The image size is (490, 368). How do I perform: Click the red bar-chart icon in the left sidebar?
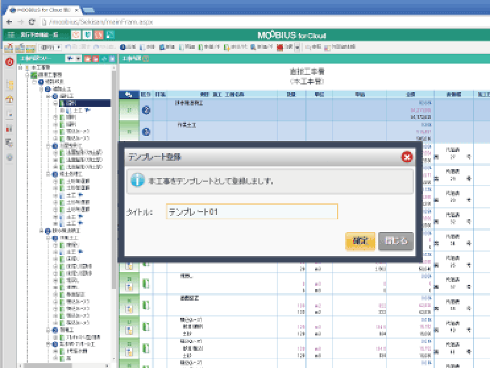(x=10, y=128)
